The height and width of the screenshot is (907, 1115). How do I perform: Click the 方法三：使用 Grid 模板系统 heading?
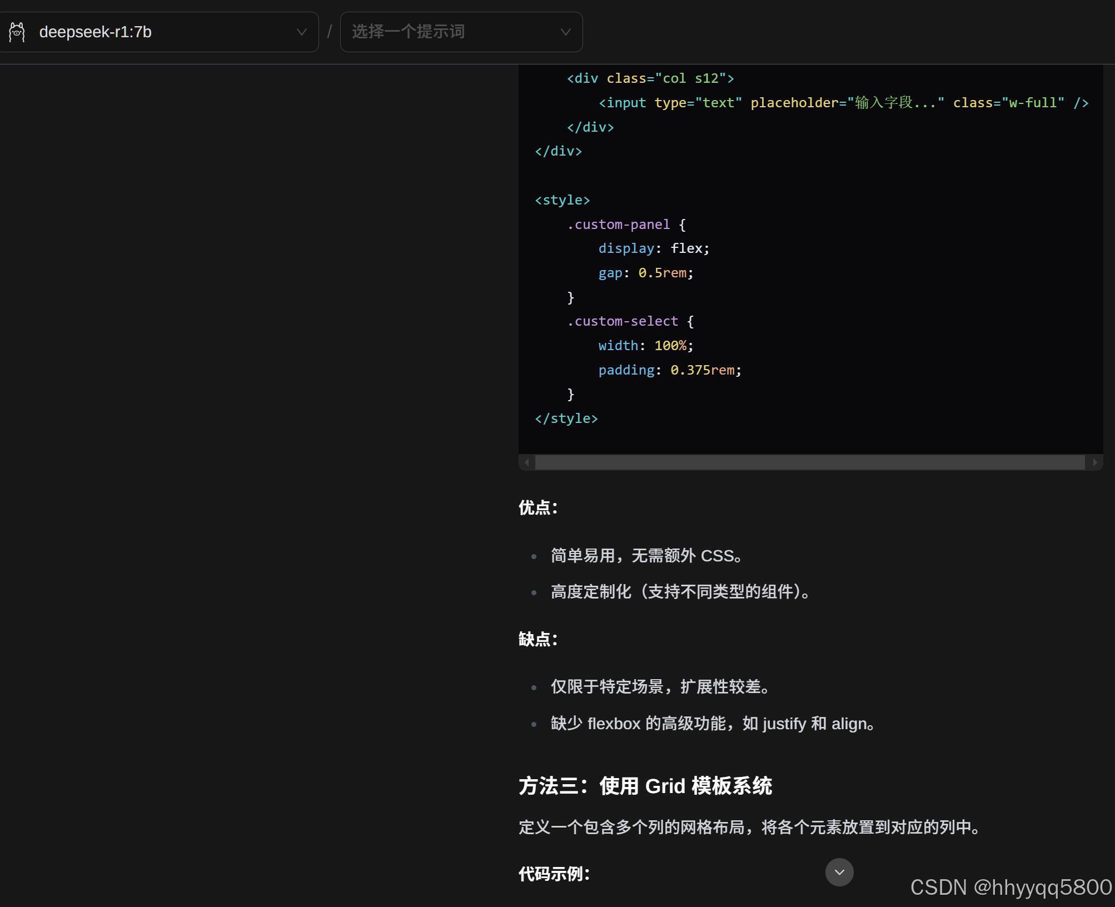[645, 786]
